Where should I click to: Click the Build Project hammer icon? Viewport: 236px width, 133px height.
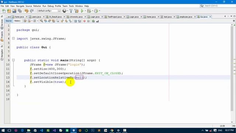click(71, 11)
